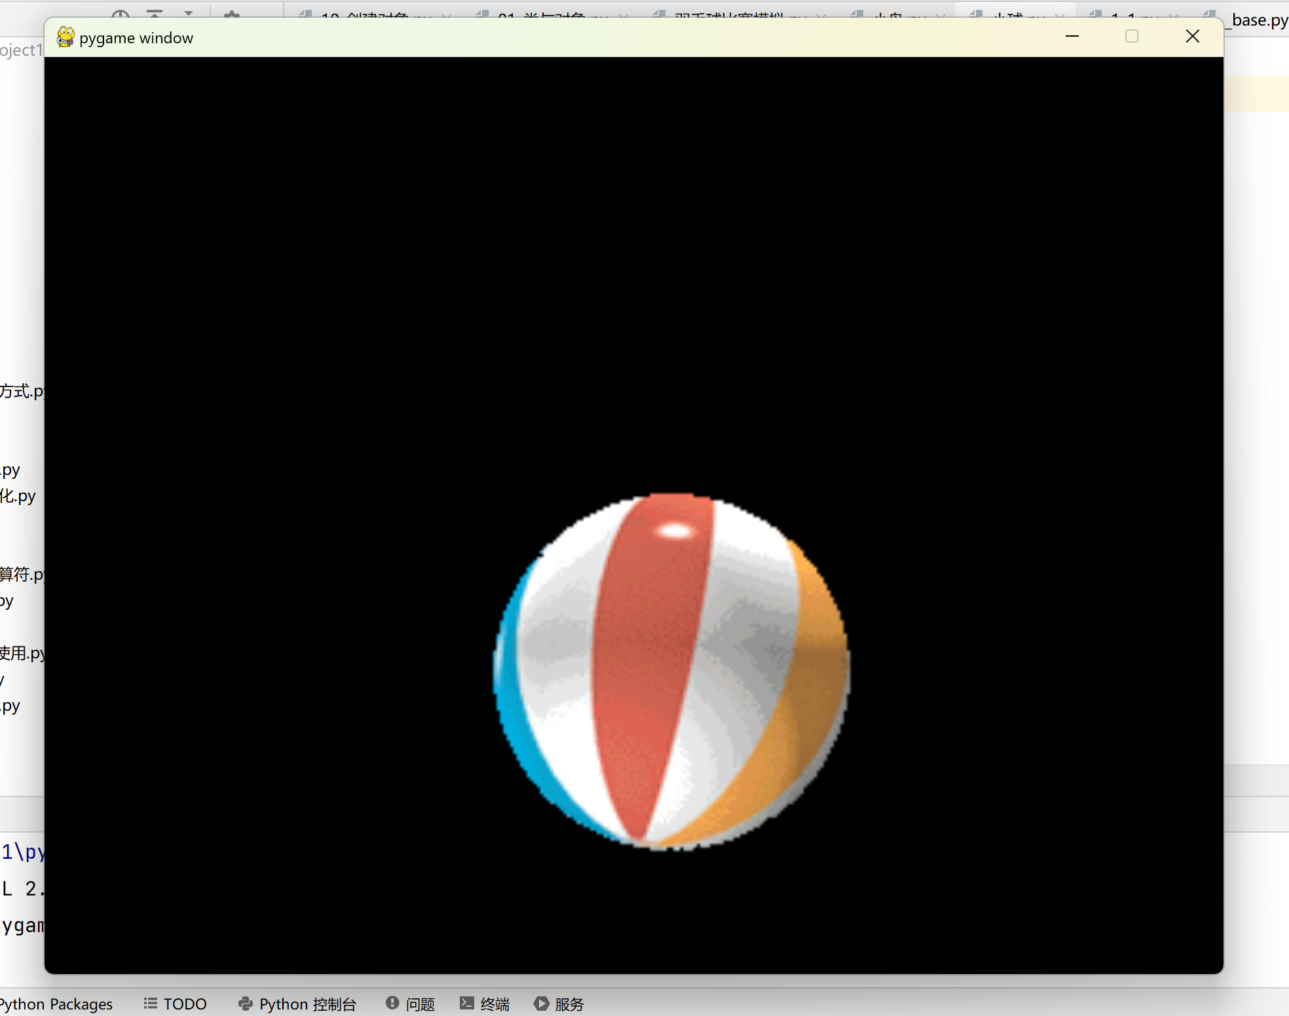Close the pygame window
This screenshot has width=1289, height=1016.
[1192, 37]
